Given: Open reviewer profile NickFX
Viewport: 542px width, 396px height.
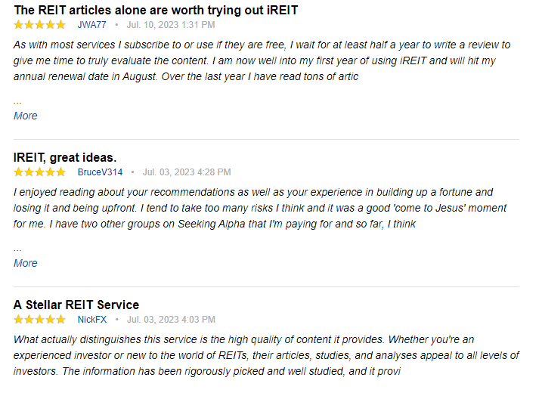Looking at the screenshot, I should point(91,320).
